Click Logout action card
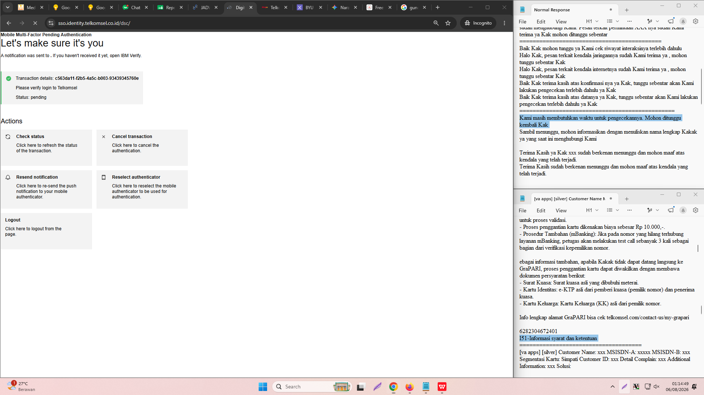 46,231
